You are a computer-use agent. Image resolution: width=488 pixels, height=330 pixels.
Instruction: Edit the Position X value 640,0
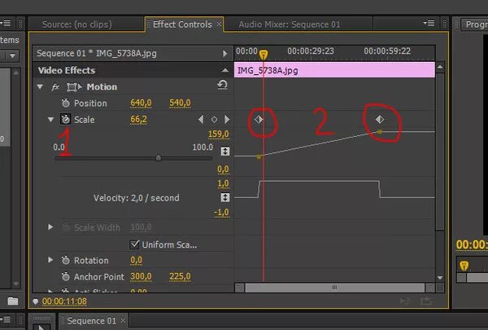click(x=141, y=103)
